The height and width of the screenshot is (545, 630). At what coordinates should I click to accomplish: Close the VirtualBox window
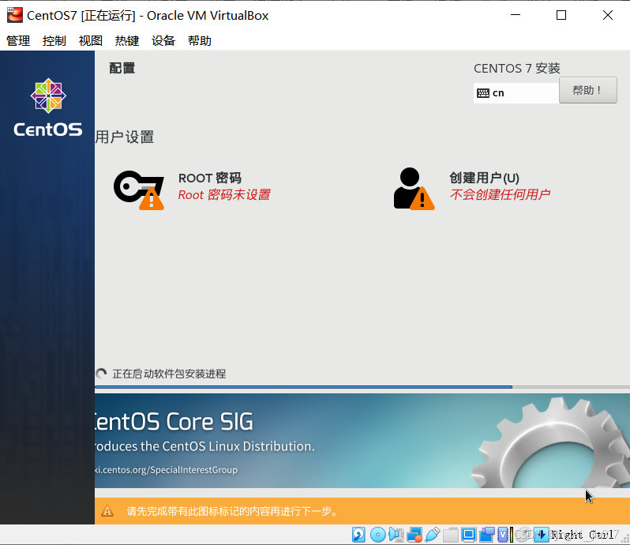(x=608, y=15)
